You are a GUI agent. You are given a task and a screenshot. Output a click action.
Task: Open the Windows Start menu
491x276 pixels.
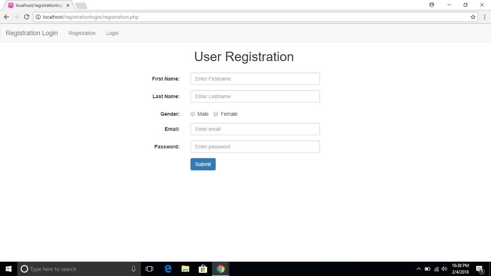pyautogui.click(x=8, y=269)
